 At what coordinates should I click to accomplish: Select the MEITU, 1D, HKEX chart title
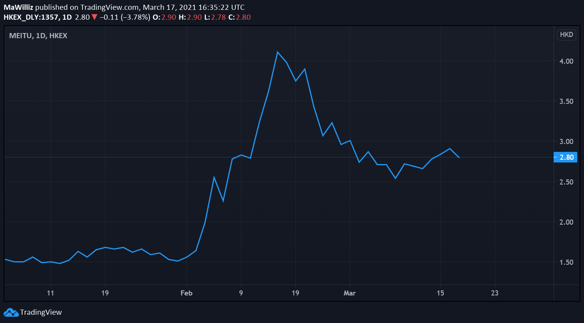pos(38,36)
